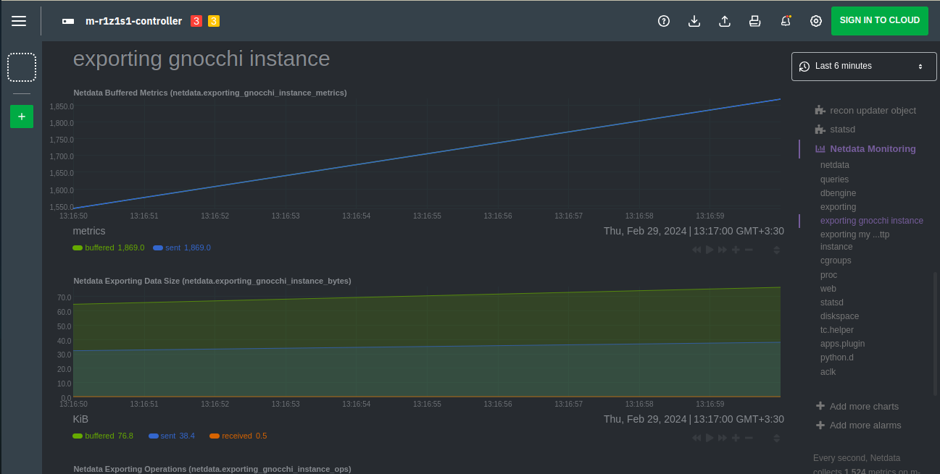
Task: Open the alarms bell icon
Action: point(786,21)
